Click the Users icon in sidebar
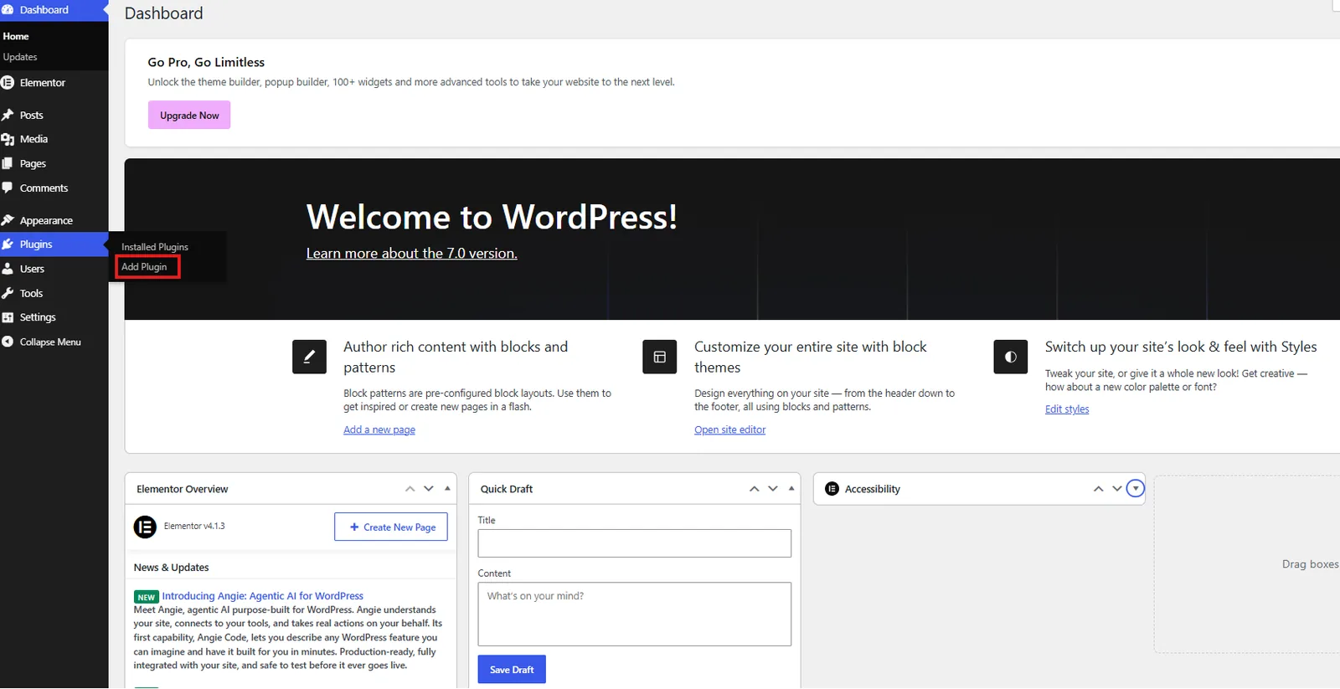The height and width of the screenshot is (689, 1340). (8, 269)
